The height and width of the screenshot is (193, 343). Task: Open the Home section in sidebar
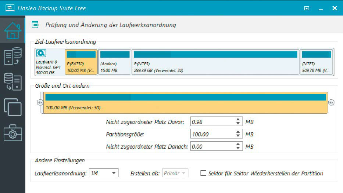coord(13,30)
